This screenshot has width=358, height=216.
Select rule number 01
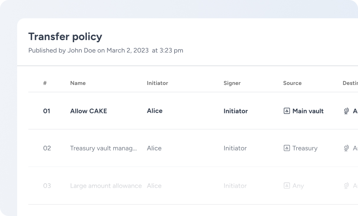(x=47, y=111)
